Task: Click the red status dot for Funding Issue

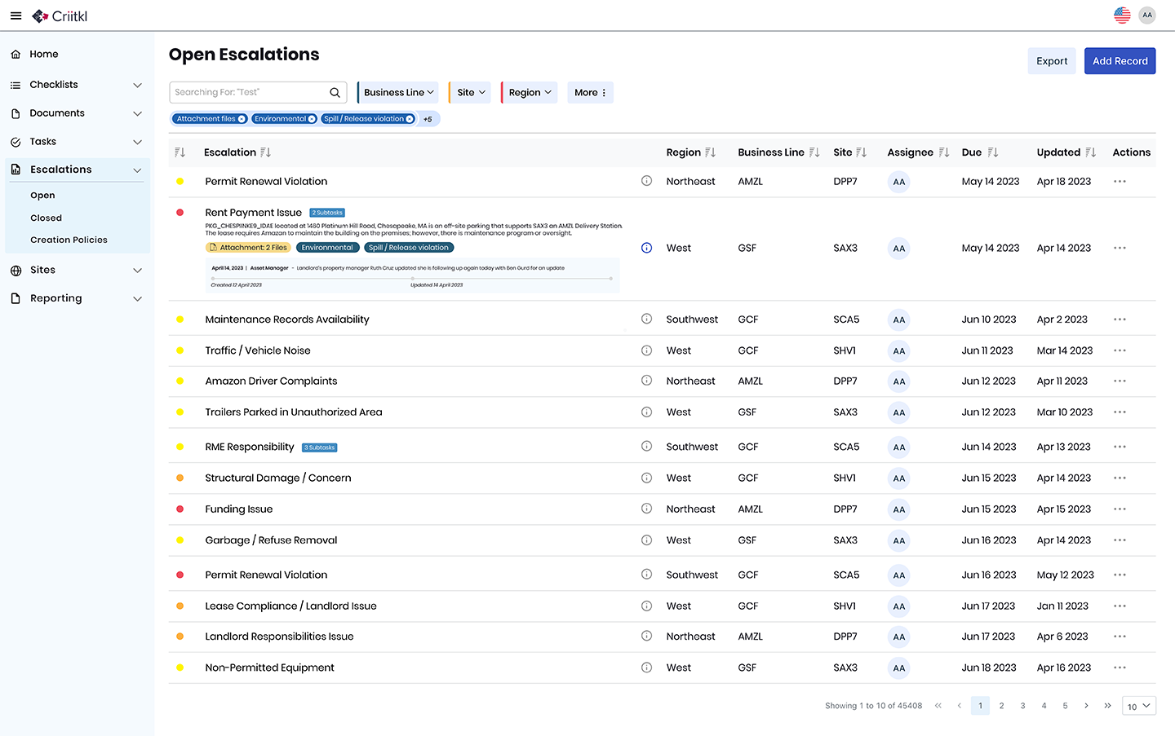Action: (180, 509)
